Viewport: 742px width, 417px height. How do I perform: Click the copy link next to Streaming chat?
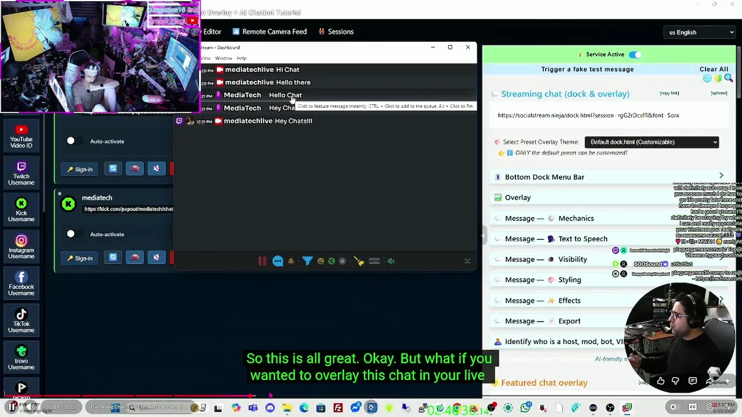tap(669, 93)
